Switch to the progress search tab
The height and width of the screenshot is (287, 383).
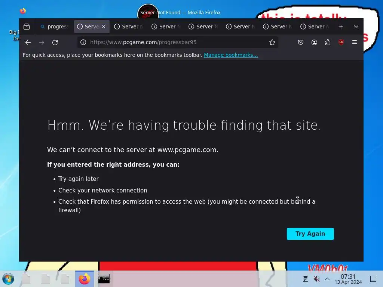coord(55,27)
